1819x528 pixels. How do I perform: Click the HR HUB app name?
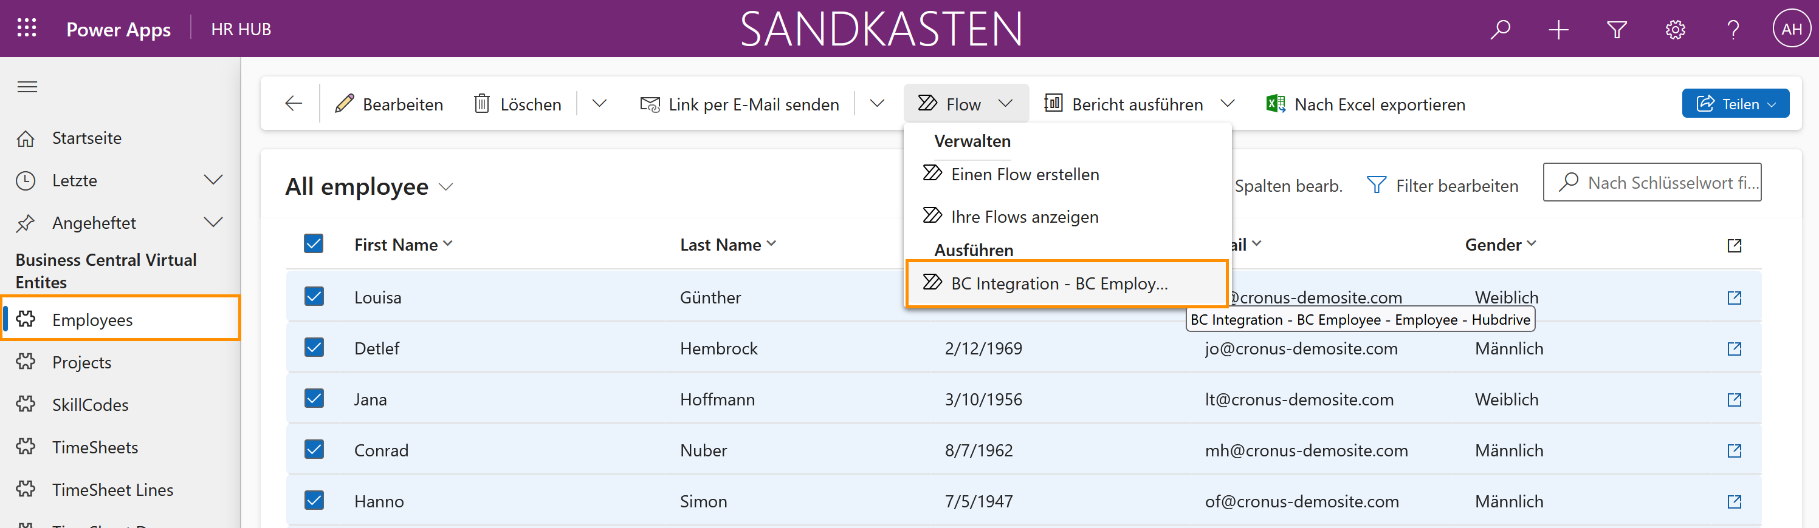pyautogui.click(x=241, y=29)
